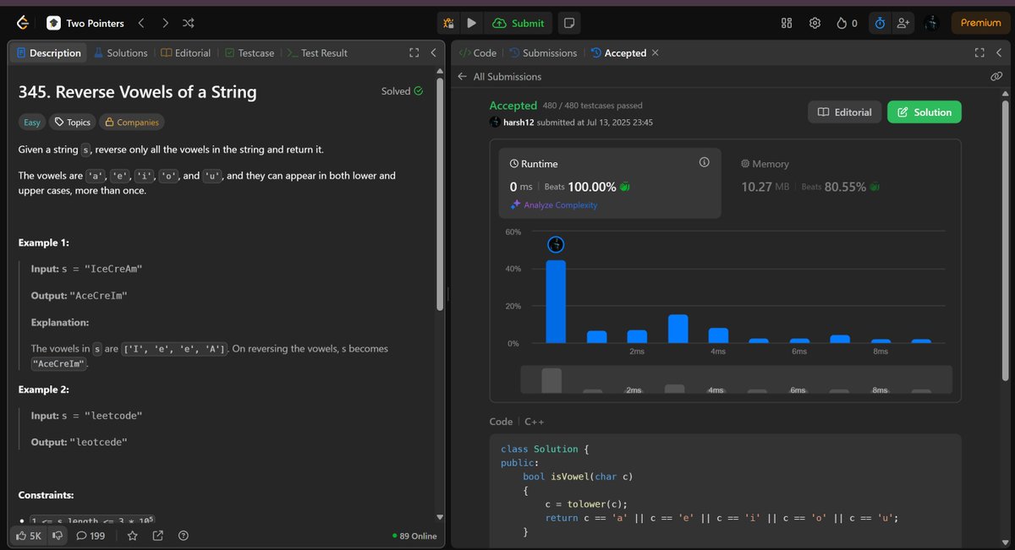Click avatar marker above runtime bar
Screen dimensions: 1015x550
point(556,244)
